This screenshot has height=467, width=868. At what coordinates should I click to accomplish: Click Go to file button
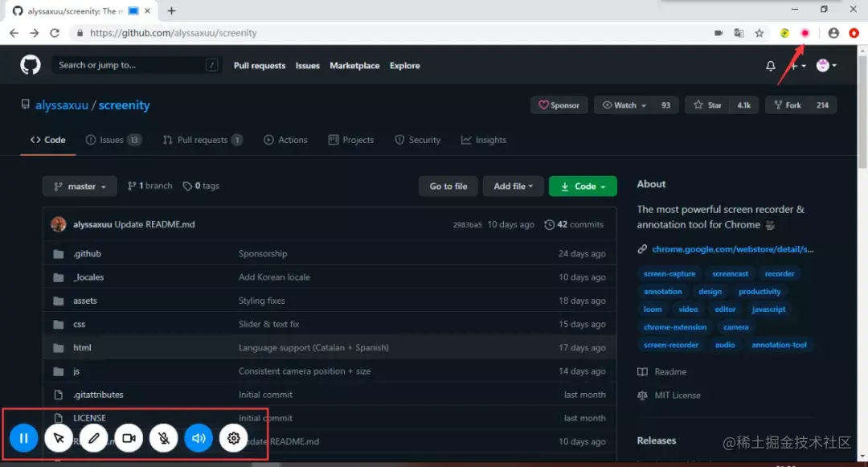pyautogui.click(x=448, y=186)
